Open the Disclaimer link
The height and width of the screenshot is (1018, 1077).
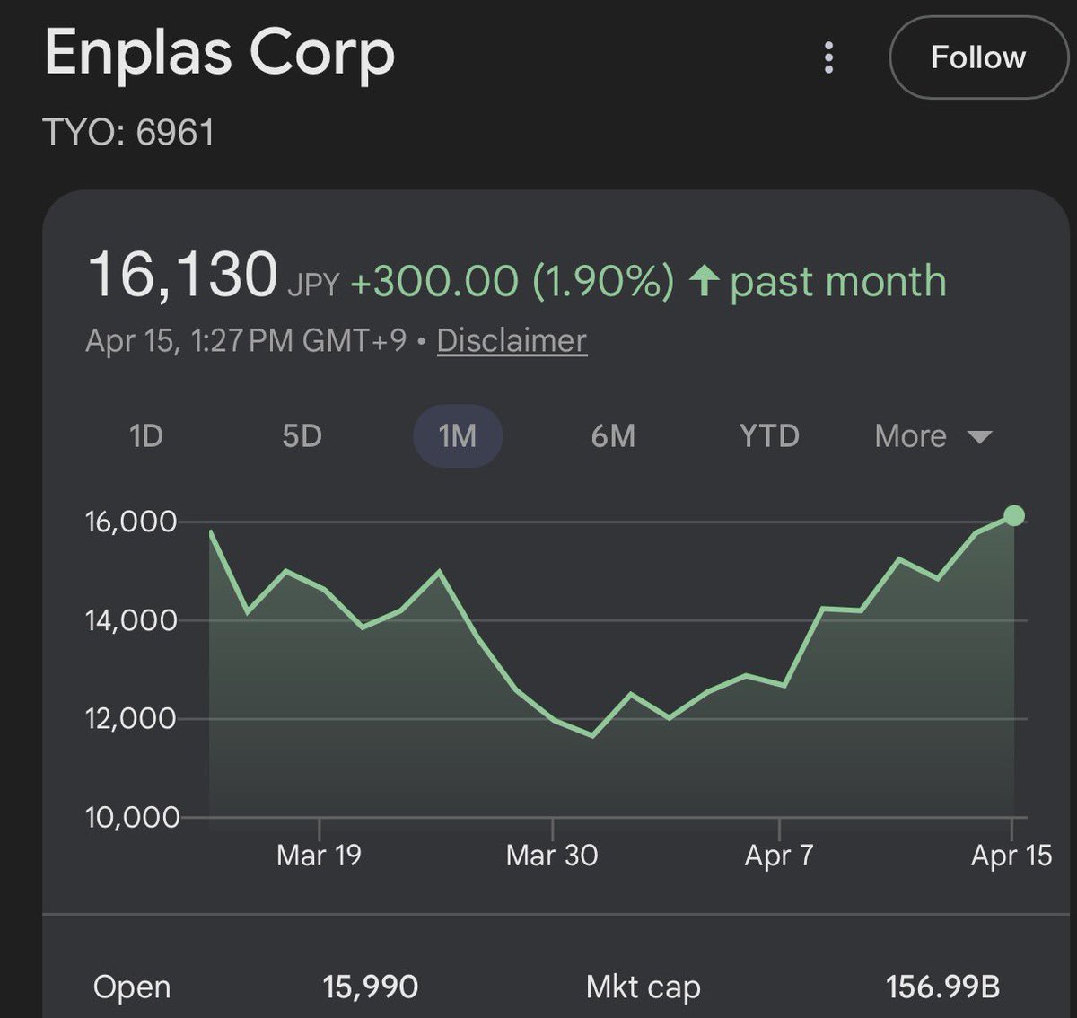[x=512, y=341]
